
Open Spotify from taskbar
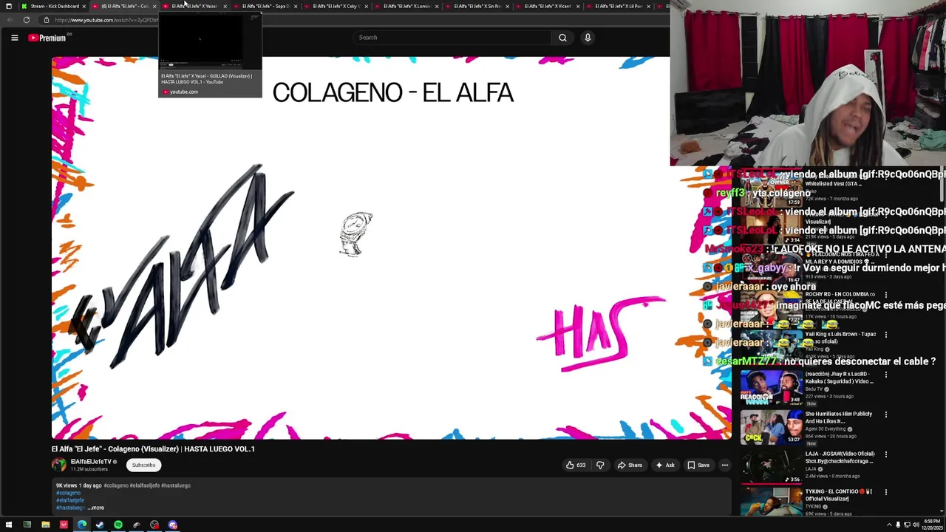(118, 525)
